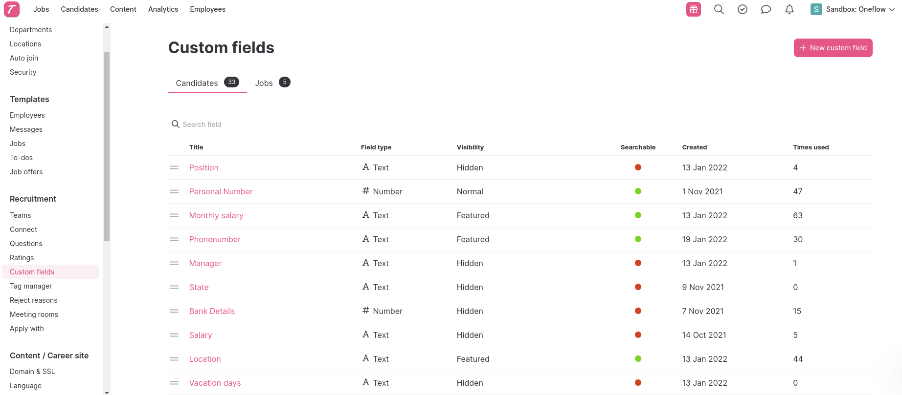Open the Vacation days custom field
This screenshot has height=395, width=902.
pos(215,383)
